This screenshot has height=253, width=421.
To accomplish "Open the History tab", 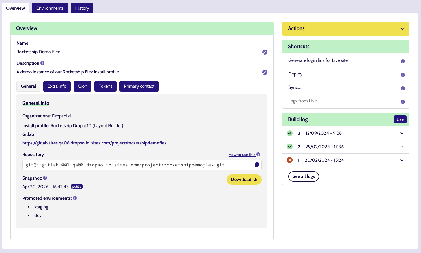I will pos(82,8).
